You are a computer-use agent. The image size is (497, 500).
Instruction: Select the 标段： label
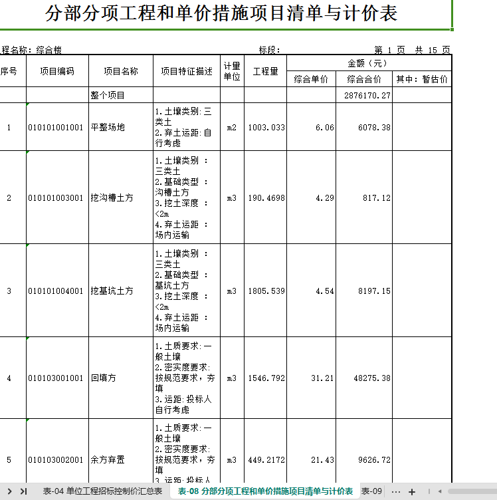269,50
